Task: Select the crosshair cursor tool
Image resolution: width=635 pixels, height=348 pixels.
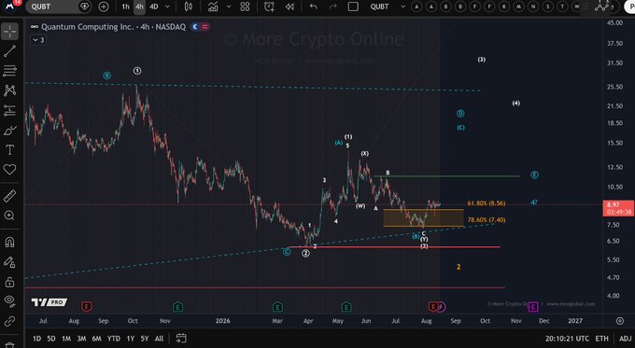Action: [x=9, y=31]
